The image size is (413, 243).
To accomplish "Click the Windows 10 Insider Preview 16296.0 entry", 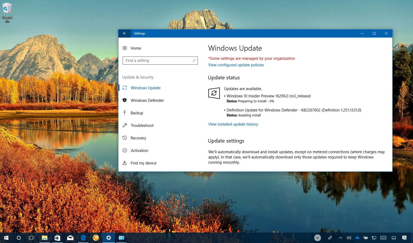I will (269, 96).
